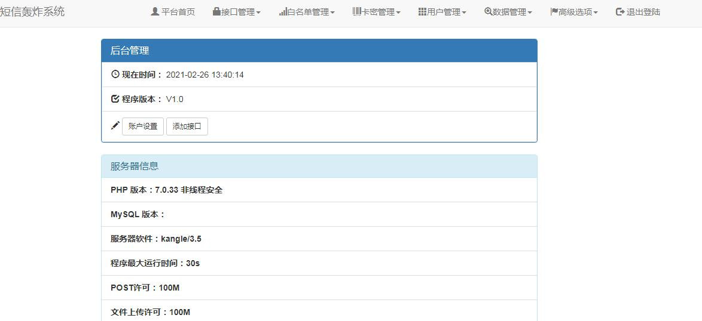Click the 短信轰炸系统 brand title
The height and width of the screenshot is (321, 702).
click(32, 11)
